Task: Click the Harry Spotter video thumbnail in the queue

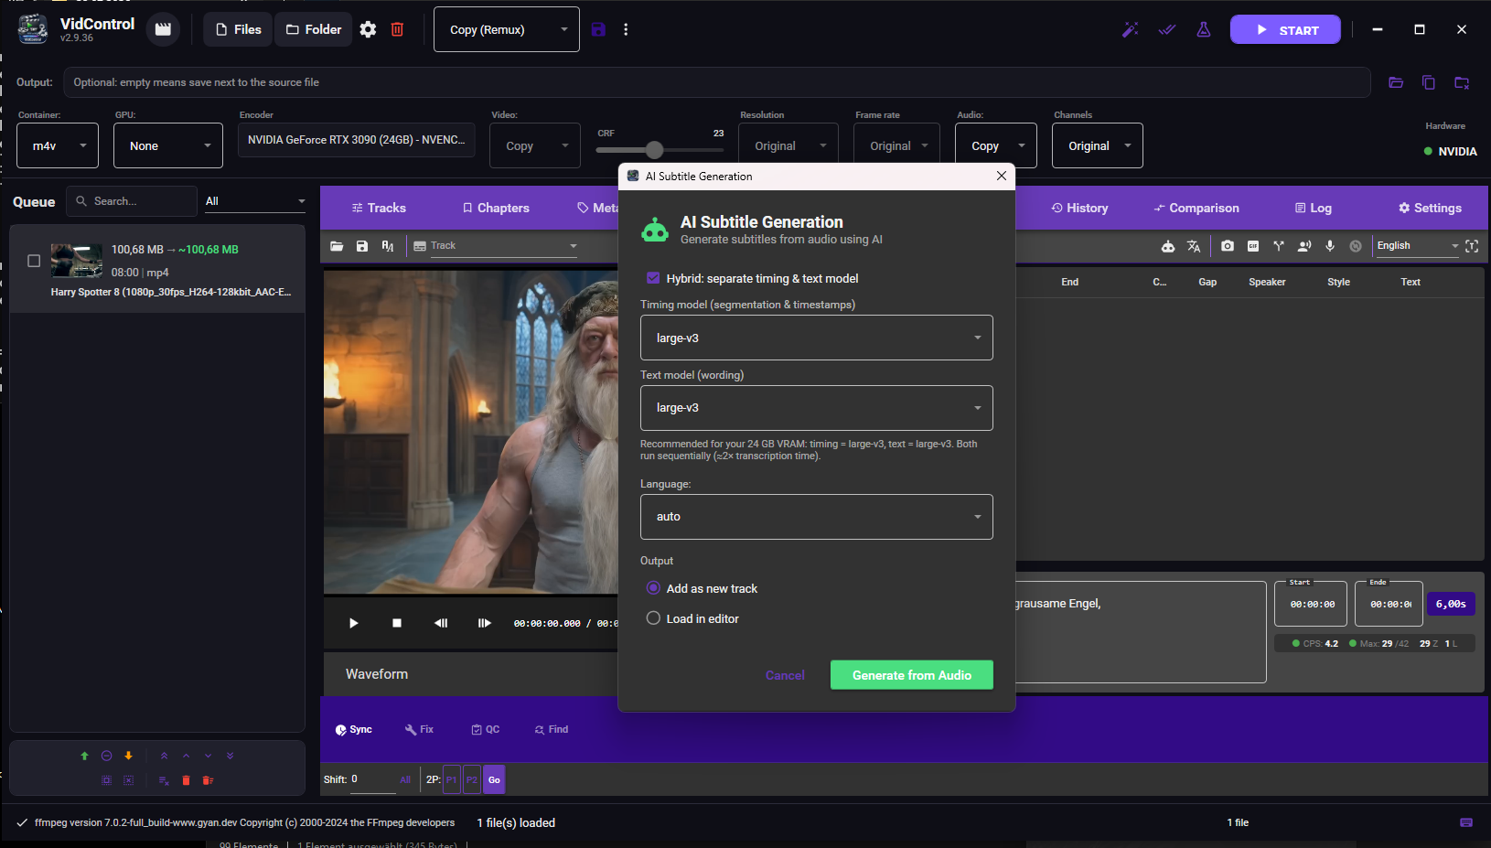Action: pyautogui.click(x=77, y=261)
